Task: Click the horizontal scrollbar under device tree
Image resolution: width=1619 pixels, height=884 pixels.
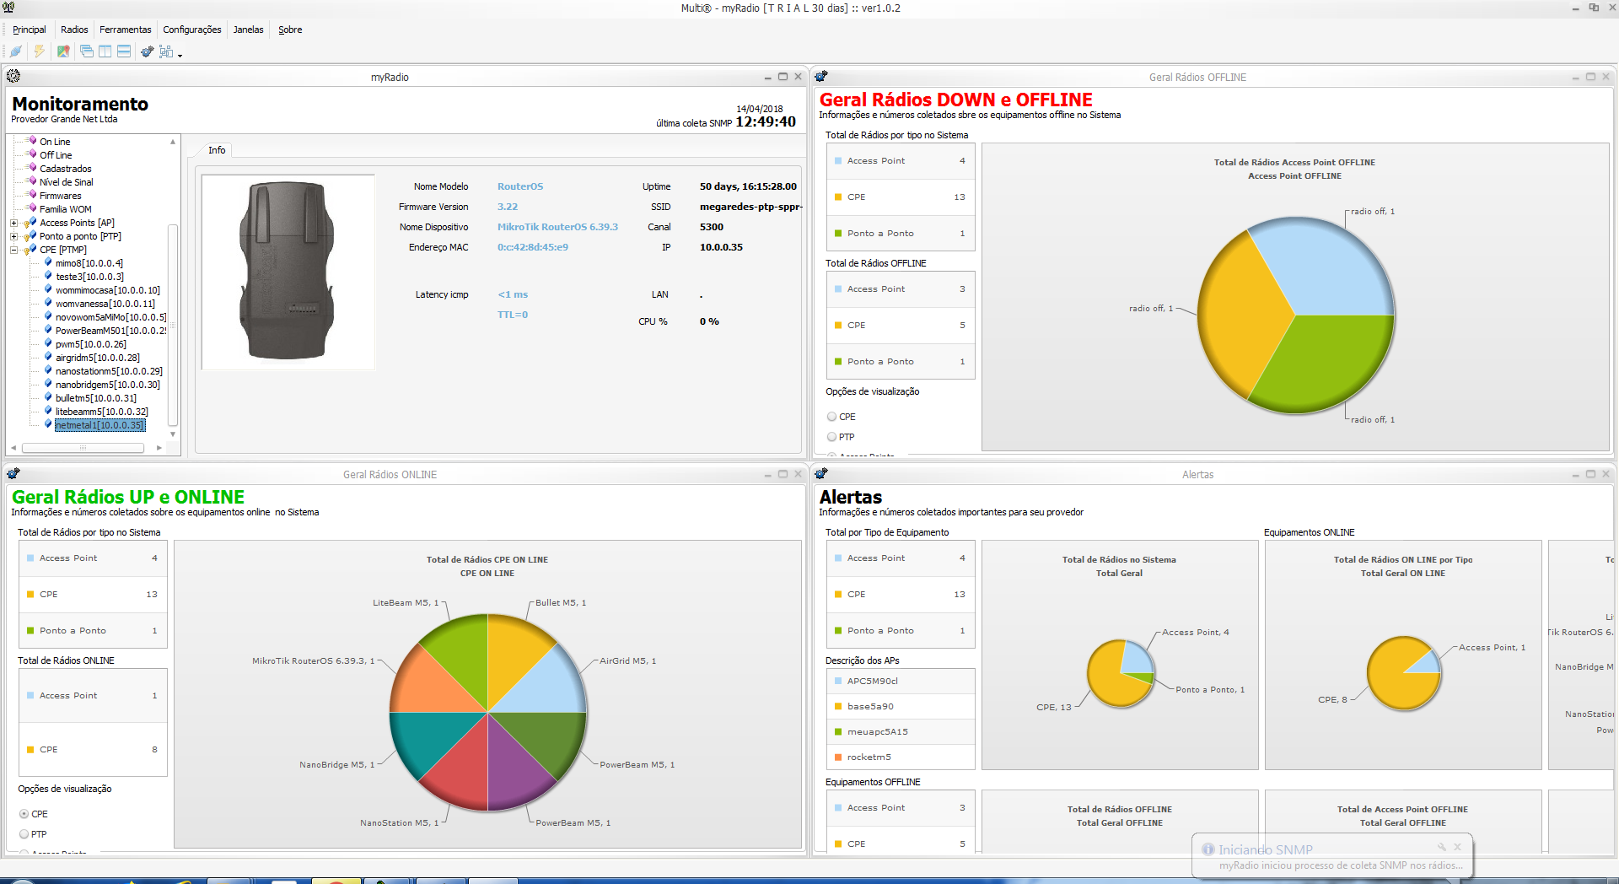Action: (x=83, y=448)
